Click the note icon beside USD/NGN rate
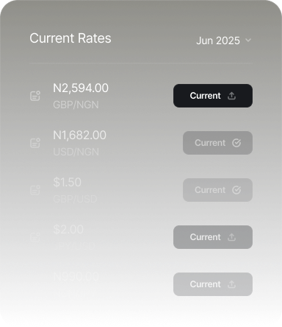282x327 pixels. [35, 143]
